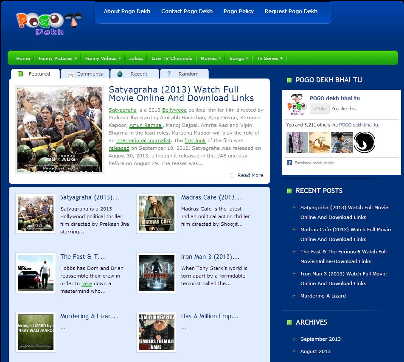Viewport: 404px width, 362px height.
Task: Click the small Satyagraha grid thumbnail
Action: [36, 213]
